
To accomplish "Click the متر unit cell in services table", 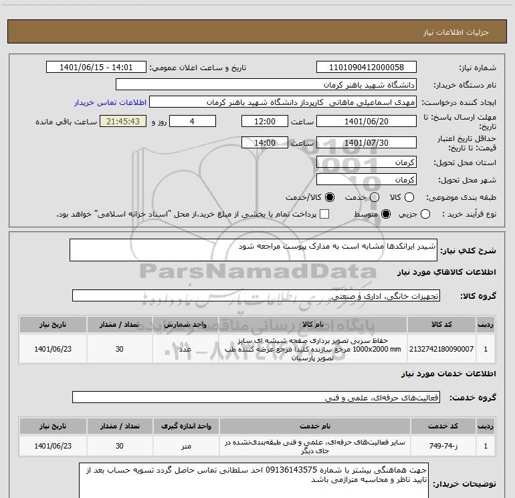I will click(186, 446).
